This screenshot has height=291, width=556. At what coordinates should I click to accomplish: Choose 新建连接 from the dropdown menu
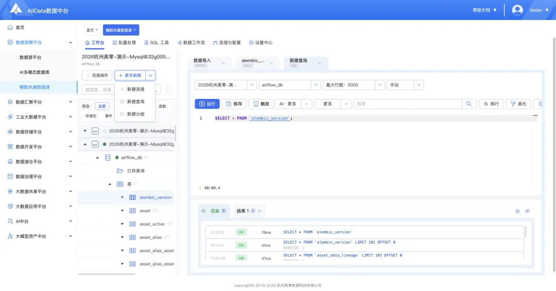[x=135, y=89]
